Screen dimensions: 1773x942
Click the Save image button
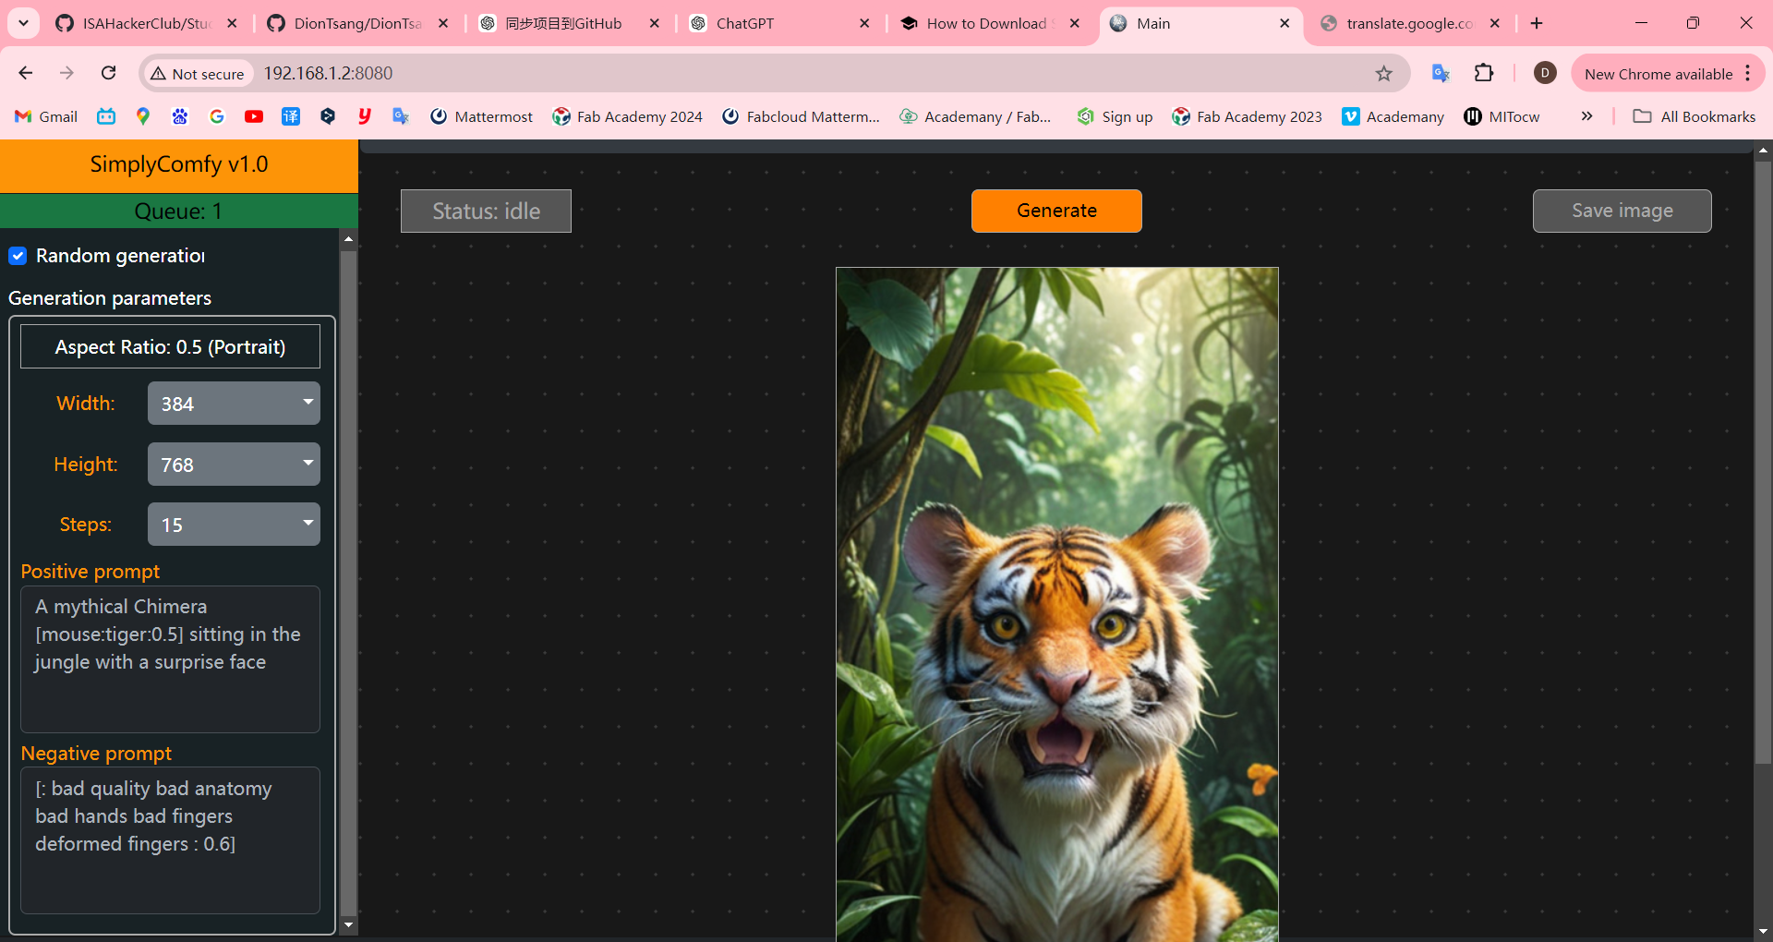coord(1622,211)
